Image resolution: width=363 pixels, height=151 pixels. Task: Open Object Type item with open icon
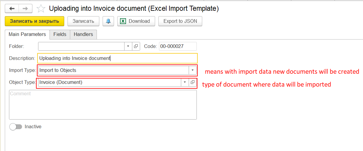193,82
